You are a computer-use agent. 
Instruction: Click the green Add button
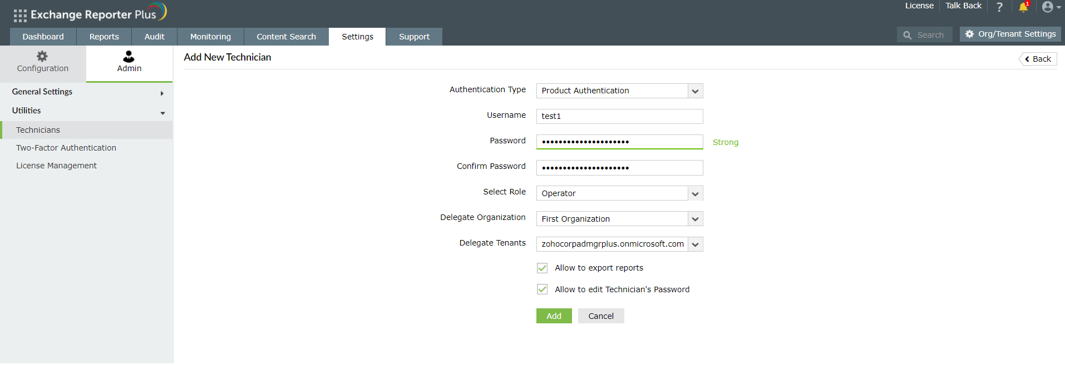[554, 316]
